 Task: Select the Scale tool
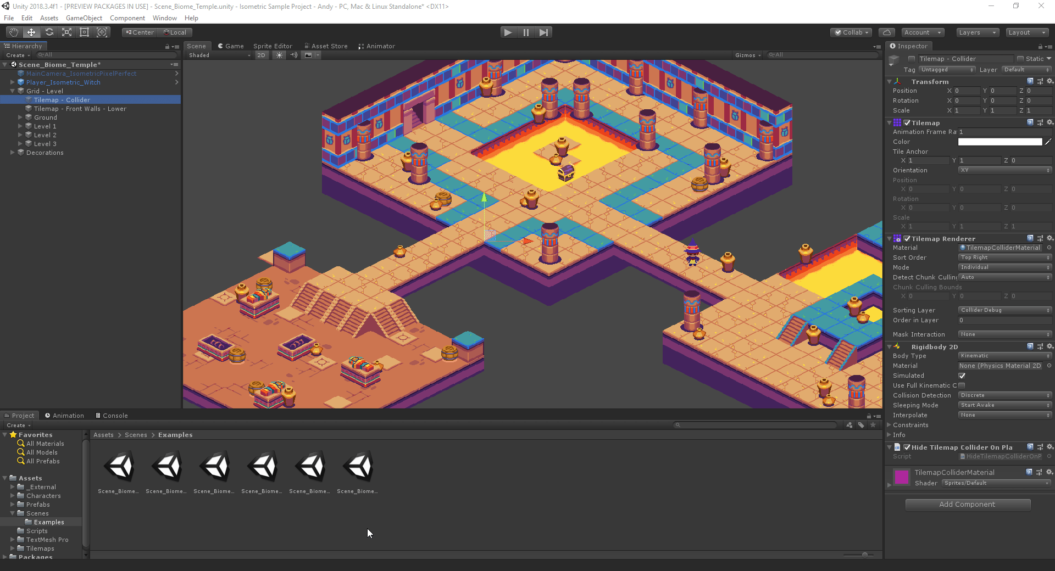coord(66,32)
